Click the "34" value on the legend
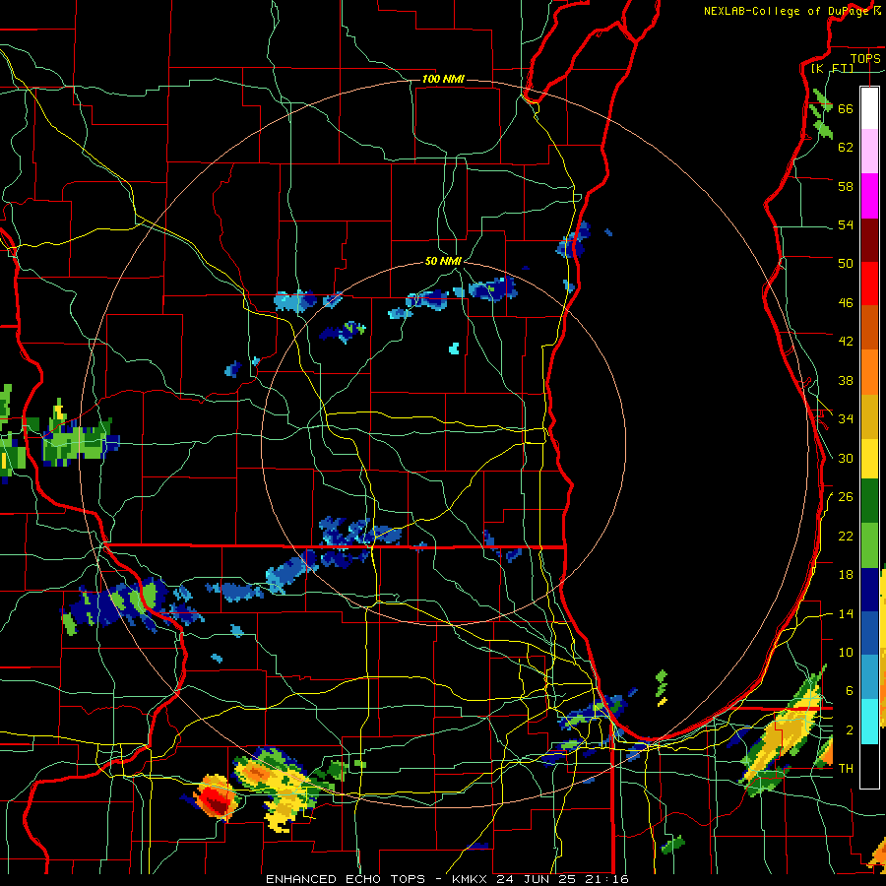886x886 pixels. coord(846,419)
